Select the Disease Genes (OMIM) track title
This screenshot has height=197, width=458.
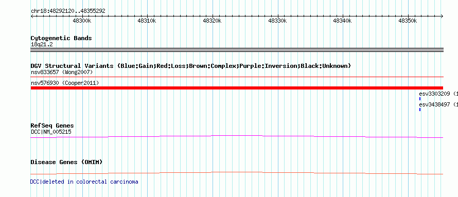[66, 162]
